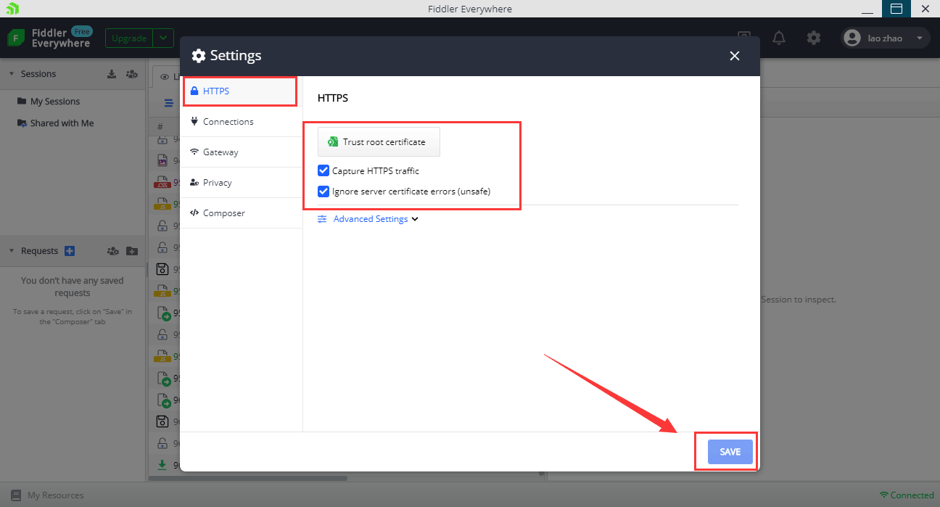
Task: Close the Settings dialog with the X
Action: click(735, 56)
